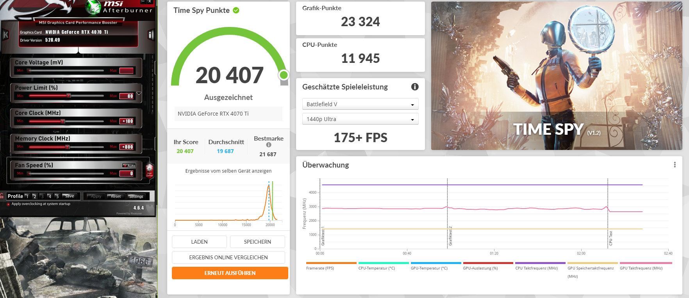The width and height of the screenshot is (689, 298).
Task: Toggle CPU Taktfrequenz (MHz) series in the legend
Action: [540, 266]
